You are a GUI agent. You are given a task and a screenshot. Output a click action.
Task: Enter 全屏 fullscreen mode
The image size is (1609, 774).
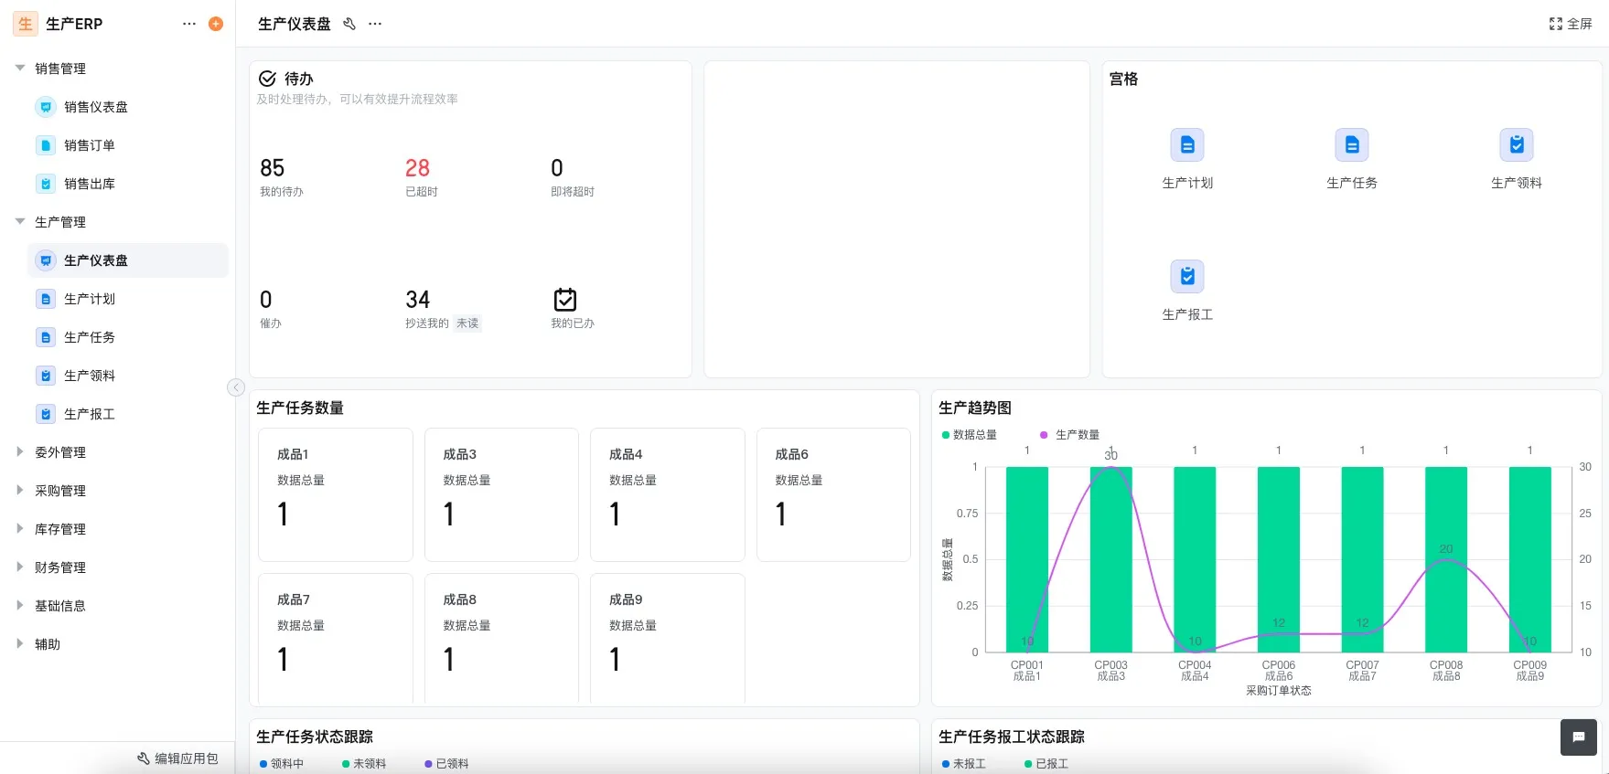click(1571, 24)
